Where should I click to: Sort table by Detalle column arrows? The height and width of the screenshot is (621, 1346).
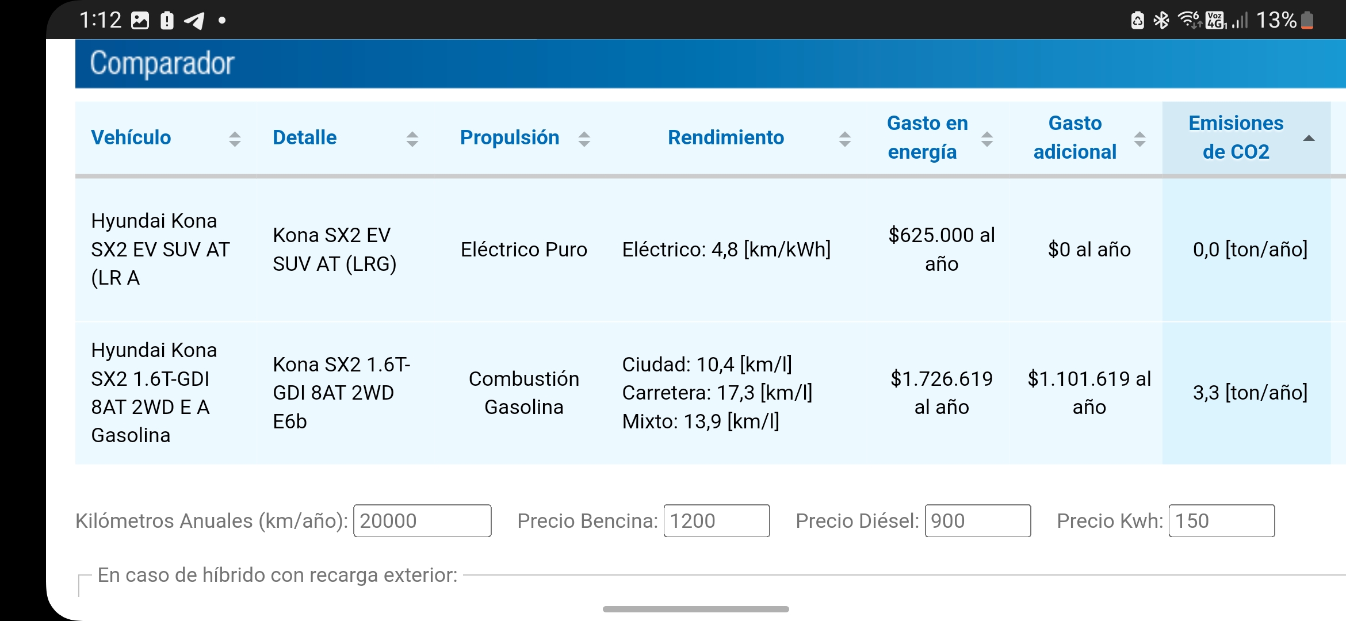tap(412, 139)
